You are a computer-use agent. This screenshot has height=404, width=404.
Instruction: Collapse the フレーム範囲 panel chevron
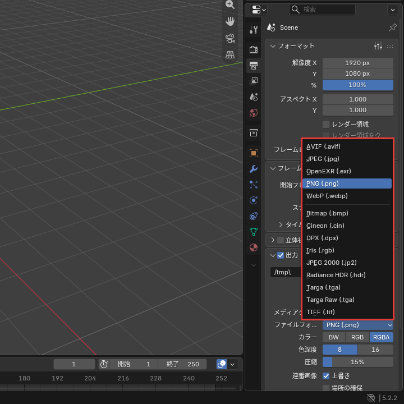273,168
